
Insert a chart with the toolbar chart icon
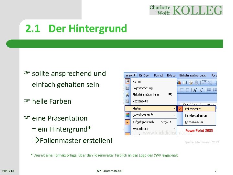pyautogui.click(x=179, y=82)
